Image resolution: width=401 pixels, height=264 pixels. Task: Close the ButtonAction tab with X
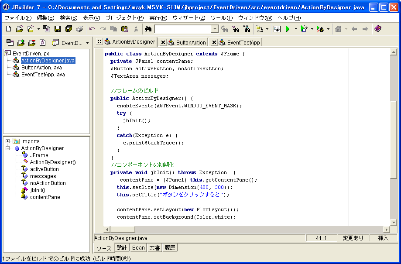[x=163, y=42]
